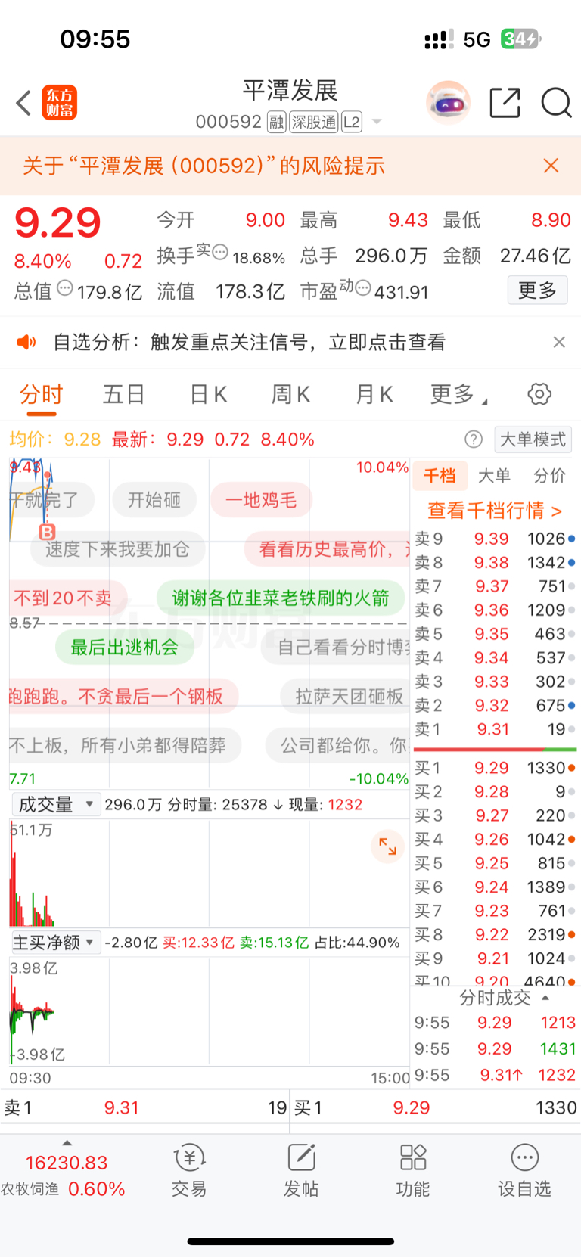The height and width of the screenshot is (1258, 581).
Task: Select 卖9 row at 9.39
Action: coord(495,539)
